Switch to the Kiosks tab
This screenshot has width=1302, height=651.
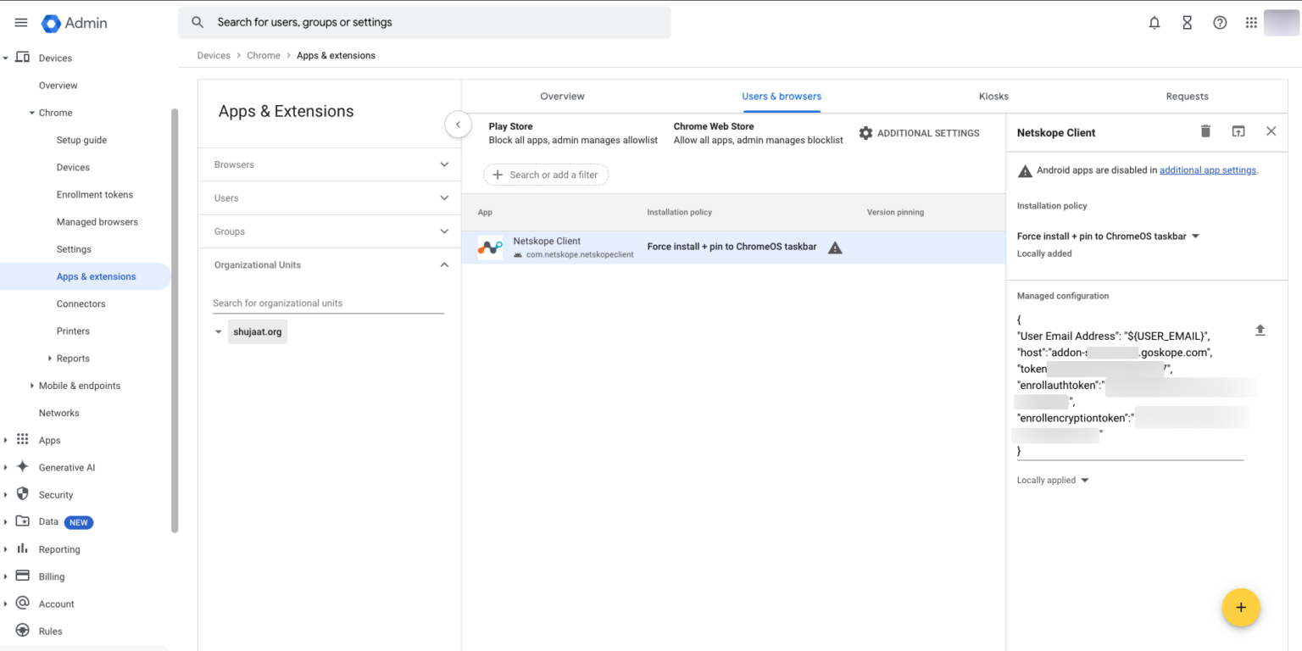coord(993,96)
